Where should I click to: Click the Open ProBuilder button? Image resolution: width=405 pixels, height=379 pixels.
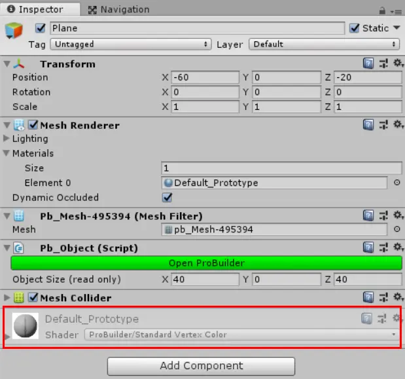206,263
